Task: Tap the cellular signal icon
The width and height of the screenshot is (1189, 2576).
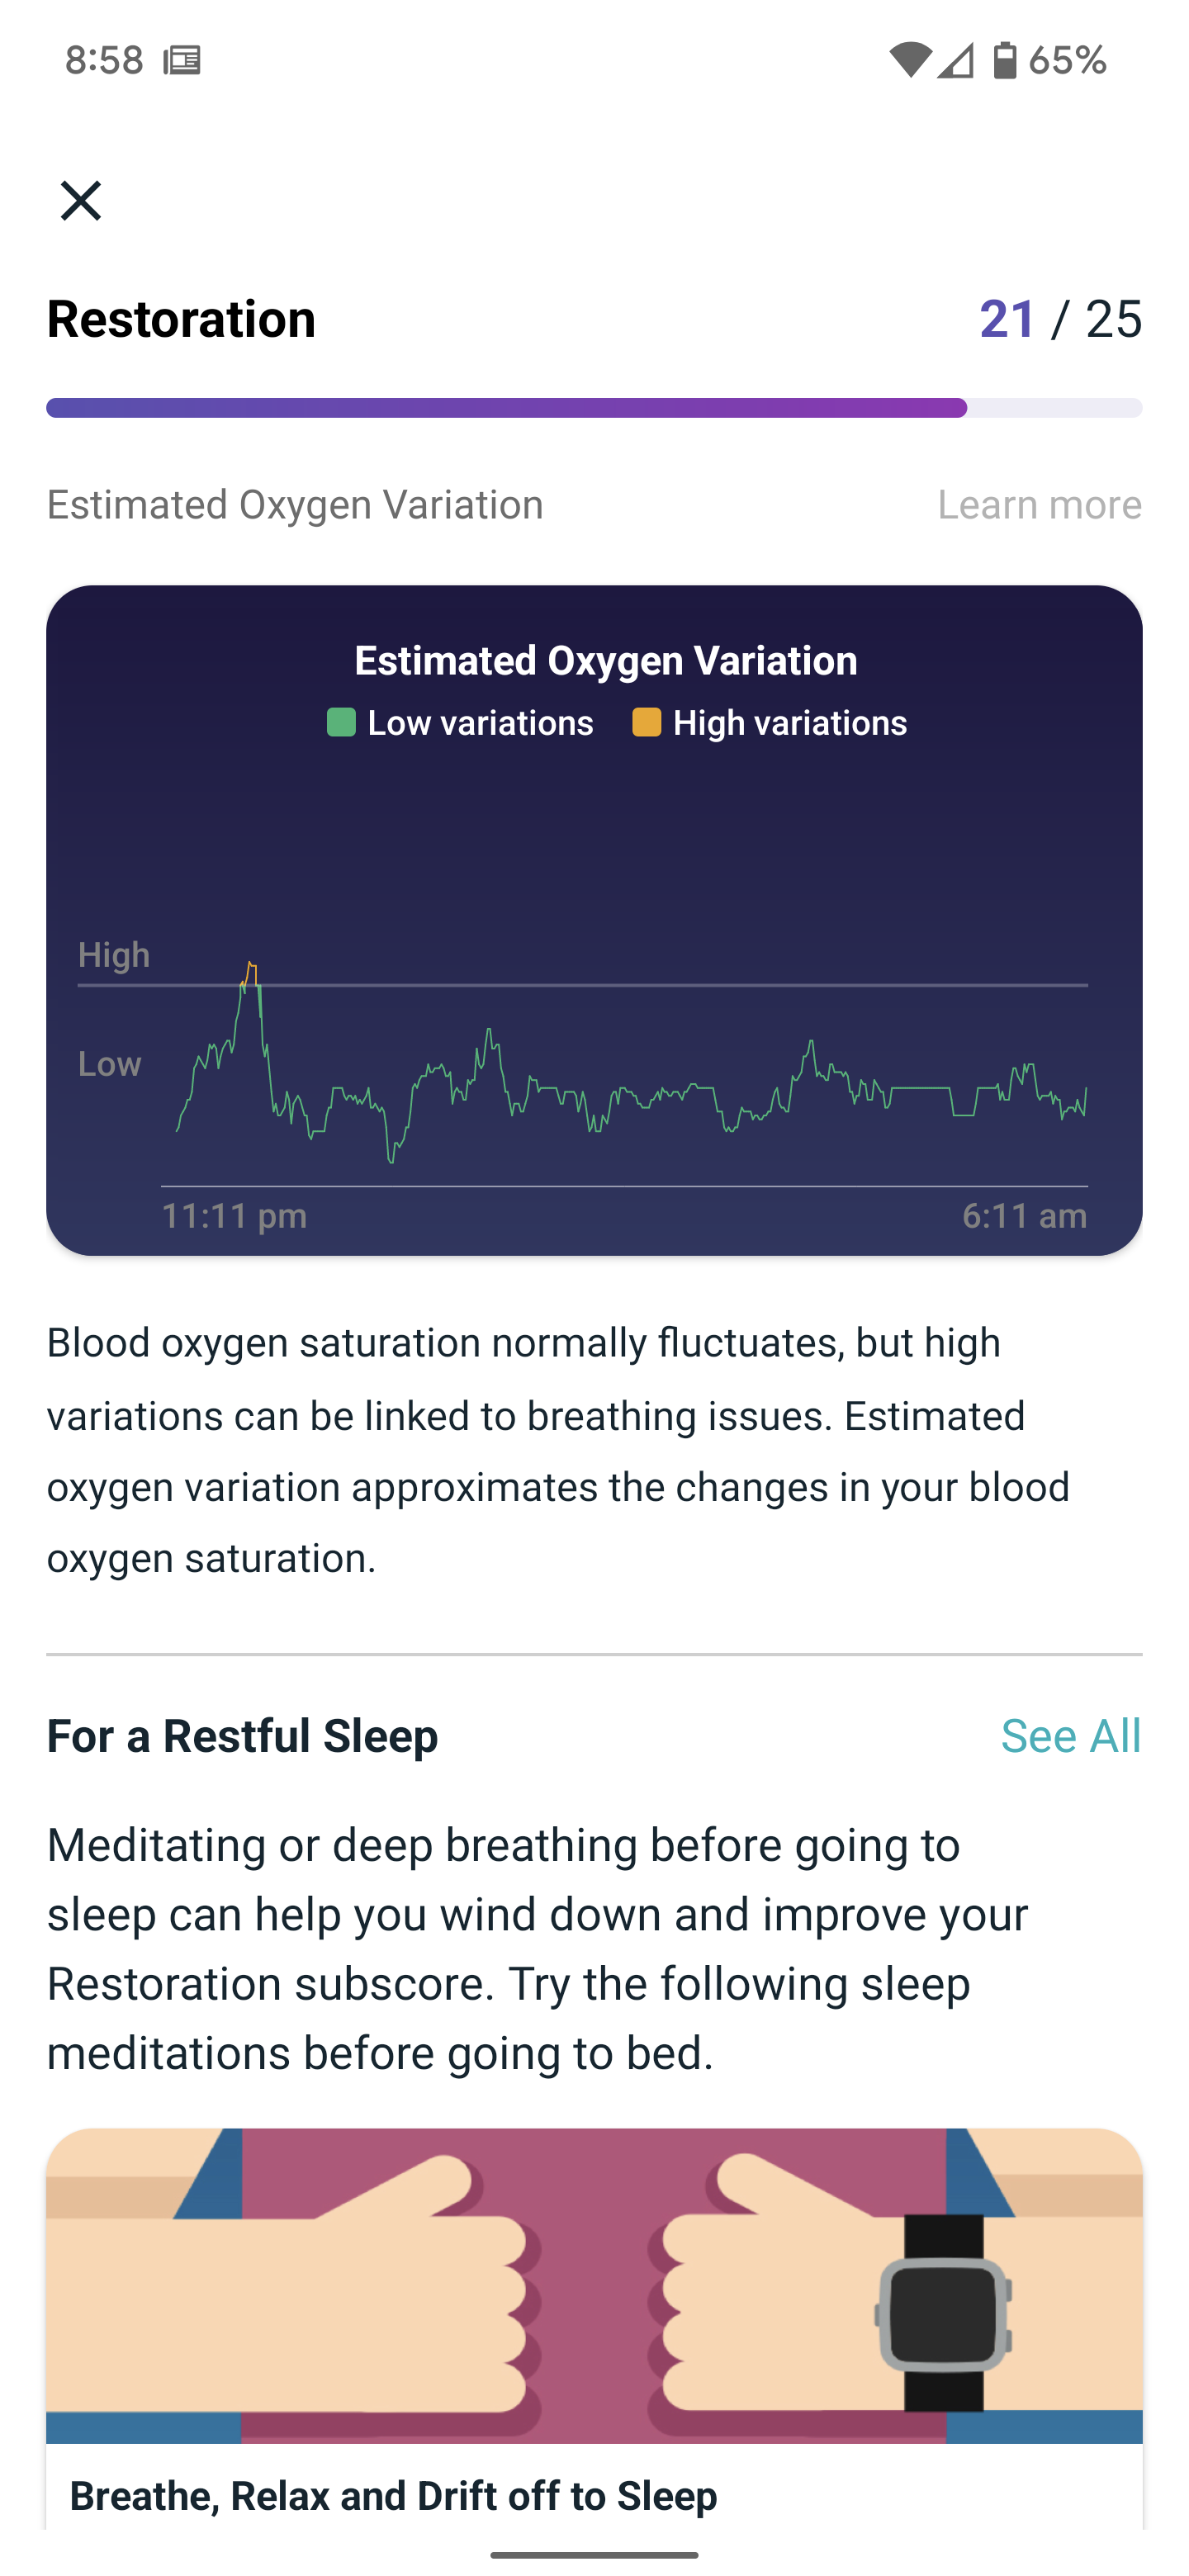Action: pyautogui.click(x=956, y=60)
